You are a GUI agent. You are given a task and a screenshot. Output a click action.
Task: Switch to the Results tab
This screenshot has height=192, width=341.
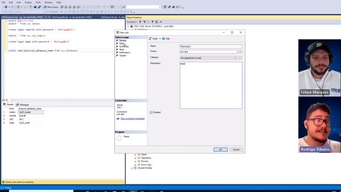9,105
